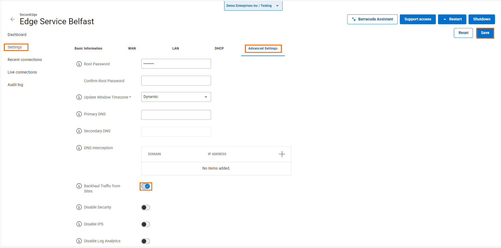Click the info icon next to Root Password
Image resolution: width=501 pixels, height=248 pixels.
tap(79, 64)
